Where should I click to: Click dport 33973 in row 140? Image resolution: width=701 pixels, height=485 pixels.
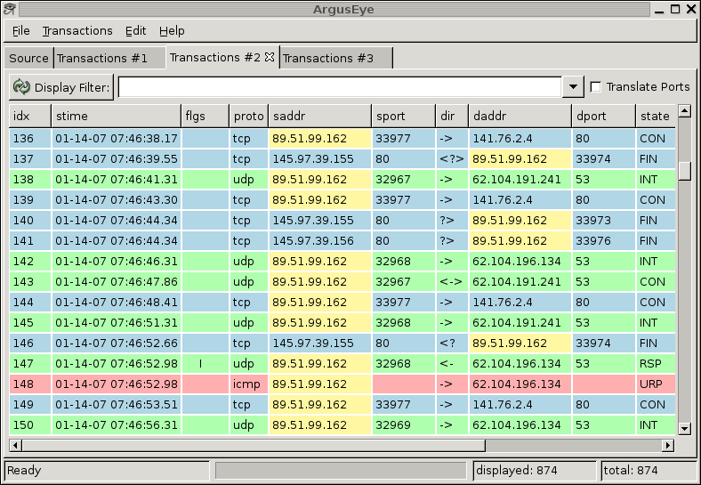click(x=604, y=221)
